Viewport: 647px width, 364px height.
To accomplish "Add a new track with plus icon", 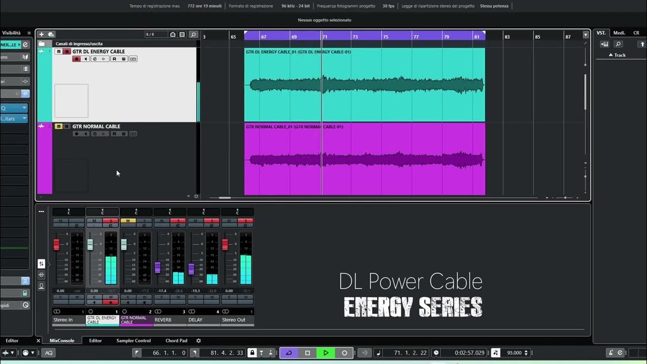I will (x=41, y=34).
